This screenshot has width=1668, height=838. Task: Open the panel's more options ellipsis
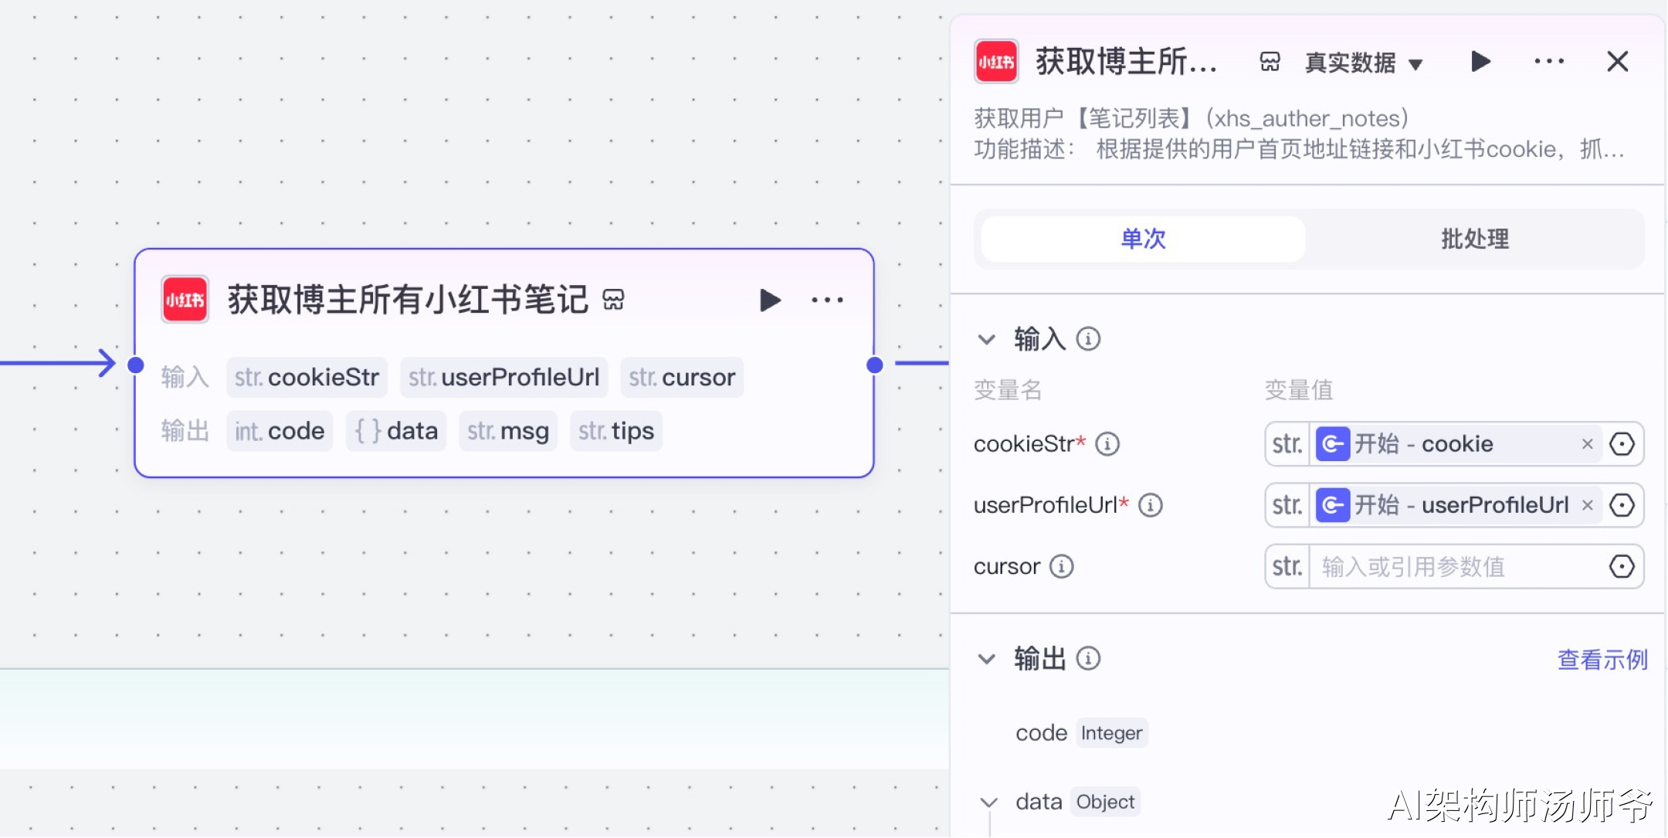(1549, 61)
